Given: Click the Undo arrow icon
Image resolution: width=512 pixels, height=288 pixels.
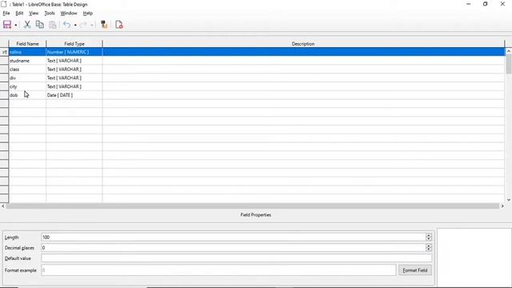Looking at the screenshot, I should click(67, 25).
